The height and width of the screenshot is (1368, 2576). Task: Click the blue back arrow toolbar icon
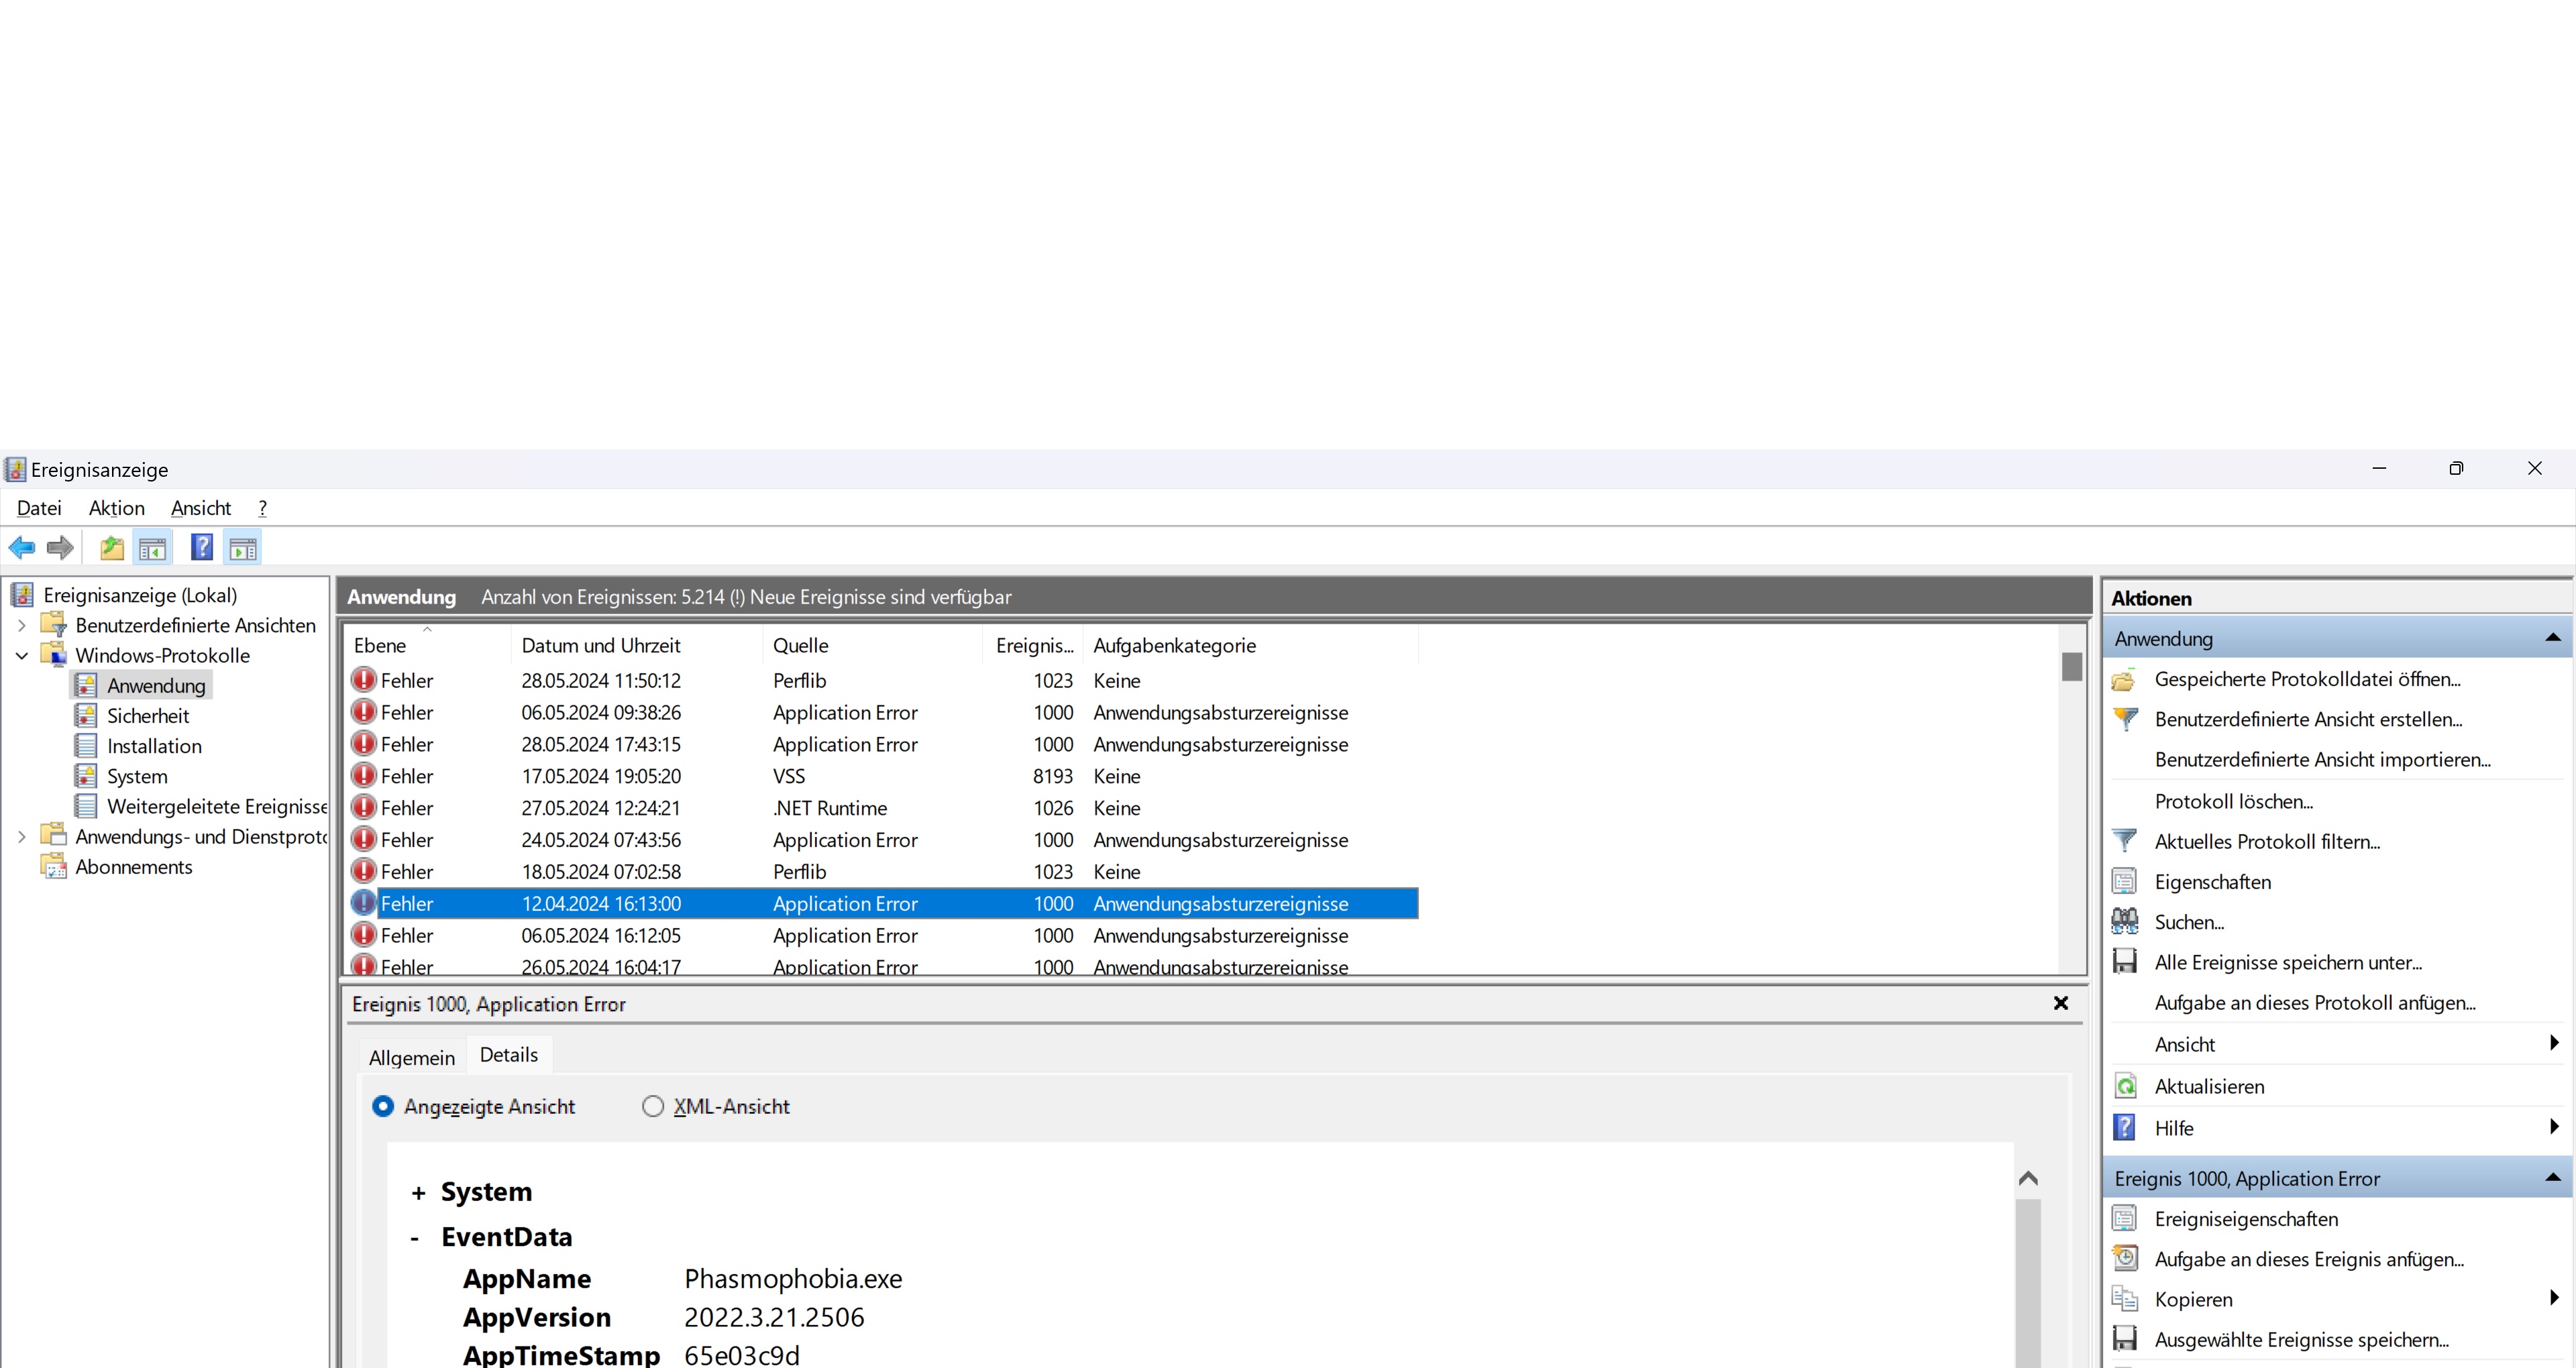tap(21, 547)
